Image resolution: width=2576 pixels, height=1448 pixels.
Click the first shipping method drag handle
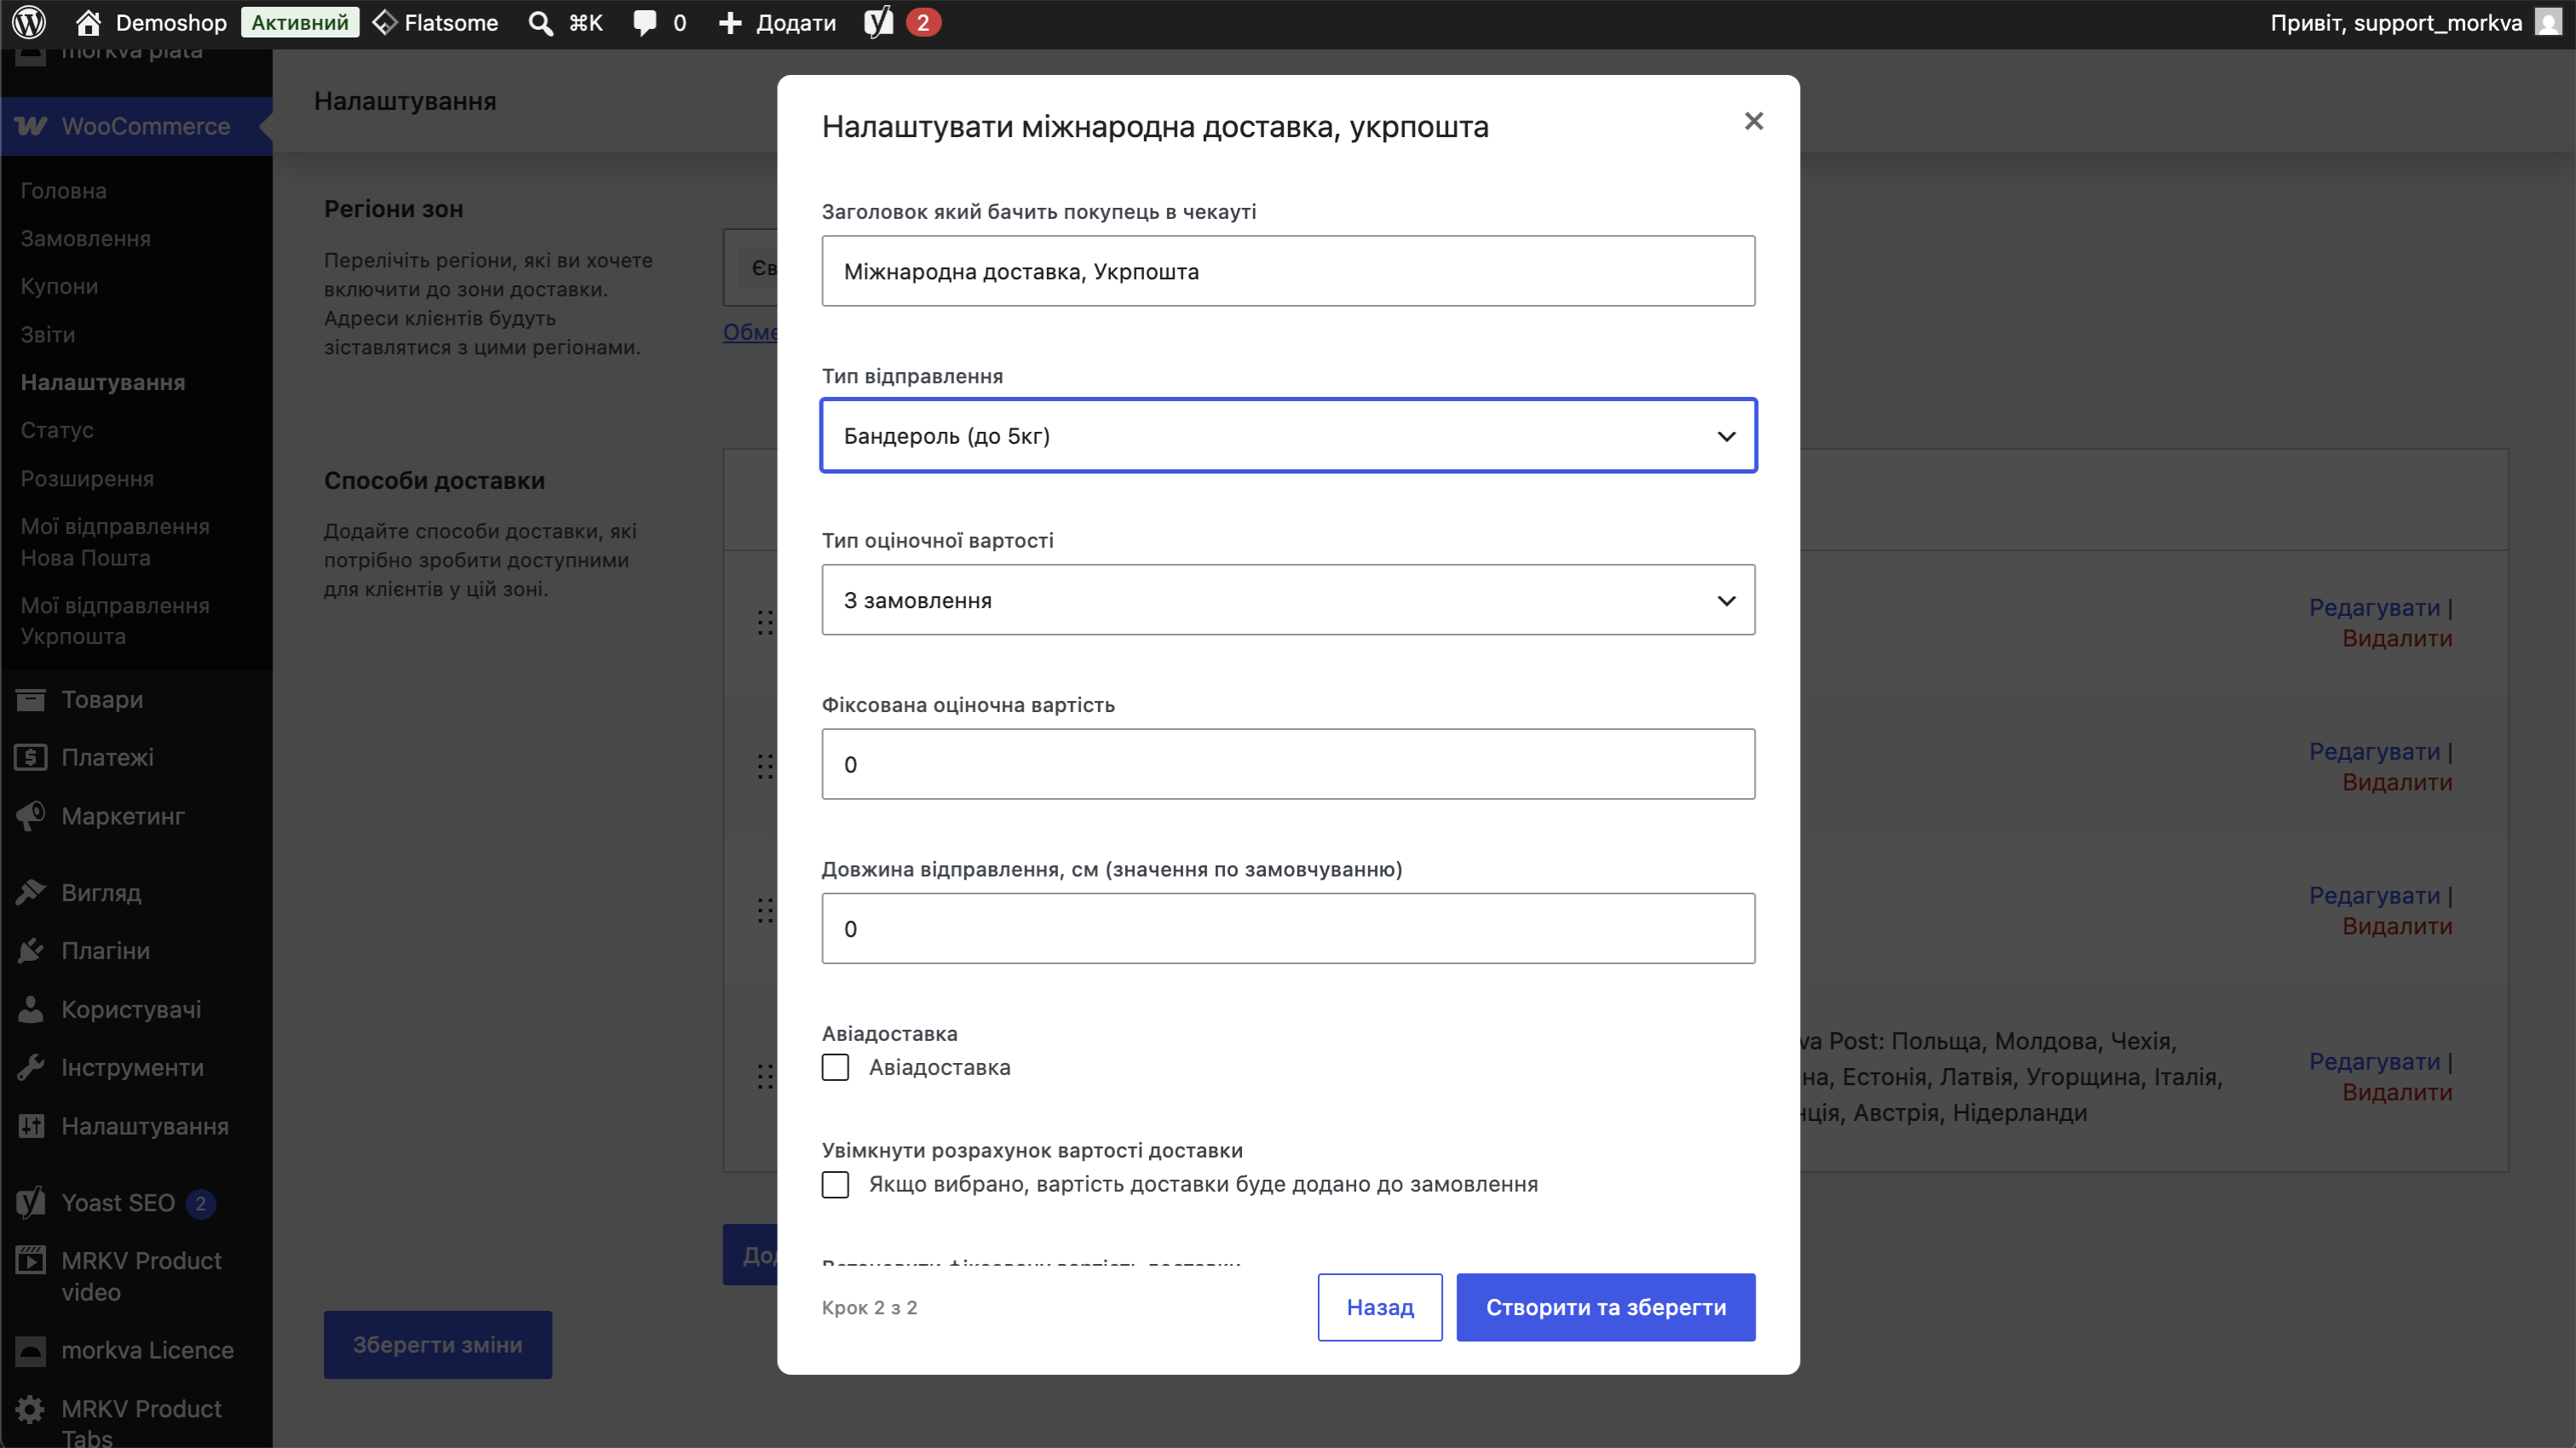click(x=765, y=622)
